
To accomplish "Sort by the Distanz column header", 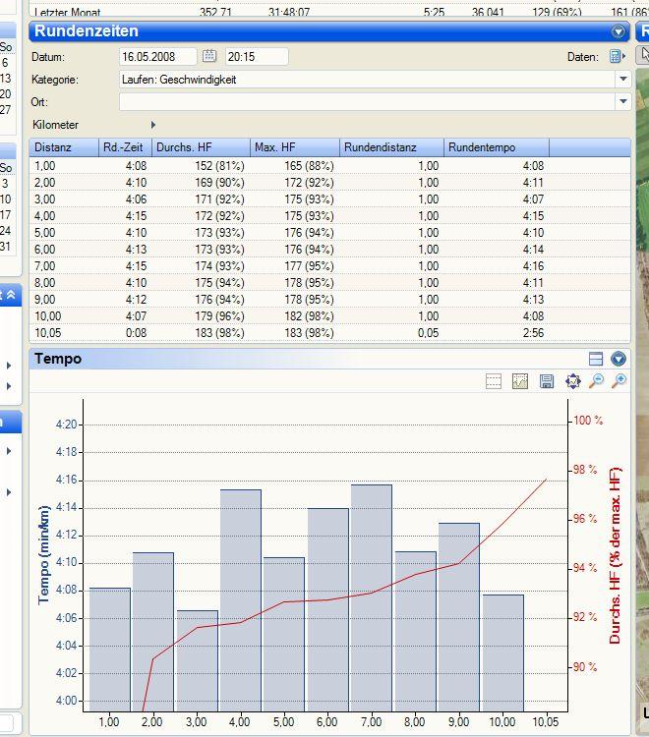I will pos(64,147).
